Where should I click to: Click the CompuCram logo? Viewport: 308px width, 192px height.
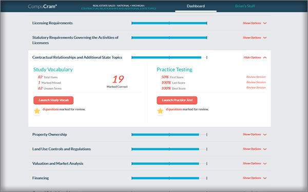click(x=43, y=6)
